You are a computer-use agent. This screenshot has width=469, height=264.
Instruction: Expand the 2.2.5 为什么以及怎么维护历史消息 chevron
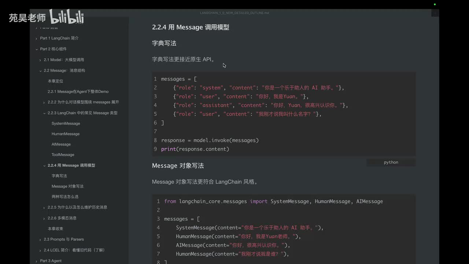(44, 208)
